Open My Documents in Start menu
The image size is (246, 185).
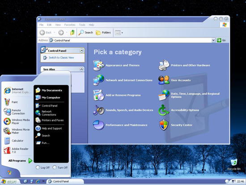(49, 90)
